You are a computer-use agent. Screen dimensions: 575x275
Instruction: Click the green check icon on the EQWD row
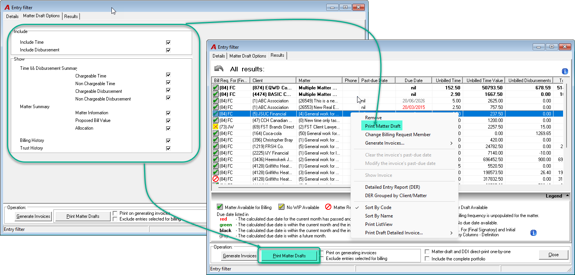[x=215, y=88]
